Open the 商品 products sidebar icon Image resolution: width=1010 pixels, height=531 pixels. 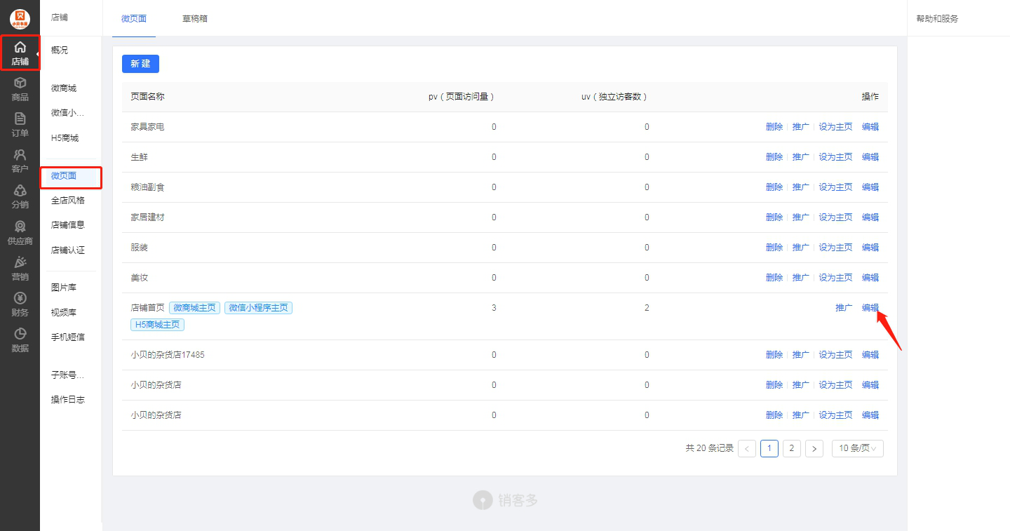[20, 89]
